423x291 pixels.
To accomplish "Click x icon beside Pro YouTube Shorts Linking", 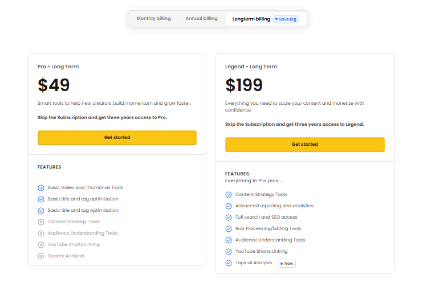I will [x=41, y=245].
